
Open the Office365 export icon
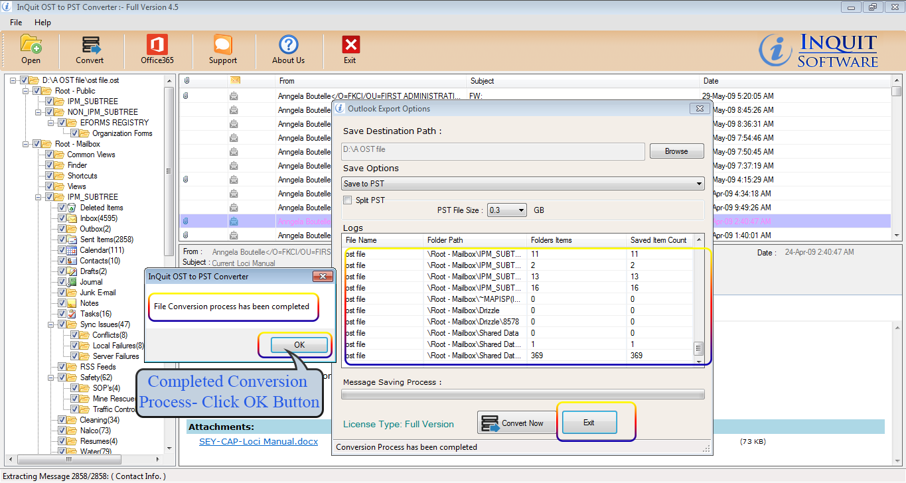pos(157,45)
